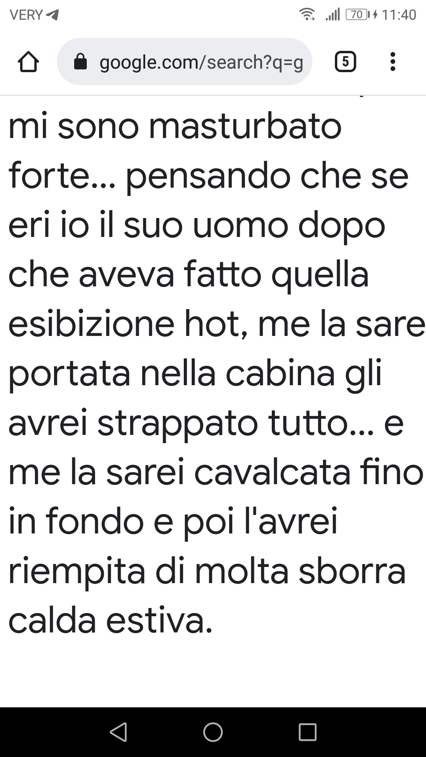Open Android recent apps square button
The height and width of the screenshot is (757, 426).
point(308,732)
